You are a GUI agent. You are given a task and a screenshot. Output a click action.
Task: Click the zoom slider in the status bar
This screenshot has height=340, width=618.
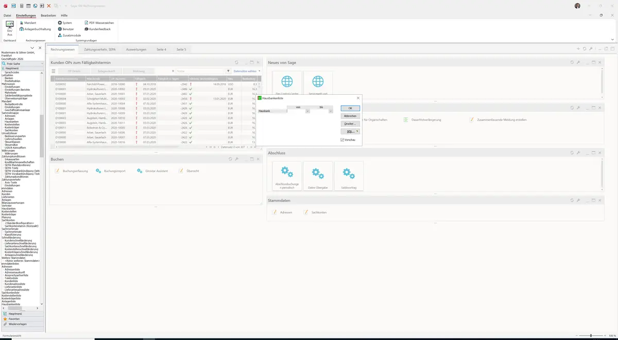click(590, 335)
